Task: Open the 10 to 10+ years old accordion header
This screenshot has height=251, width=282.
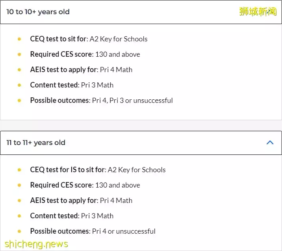Action: pos(141,12)
